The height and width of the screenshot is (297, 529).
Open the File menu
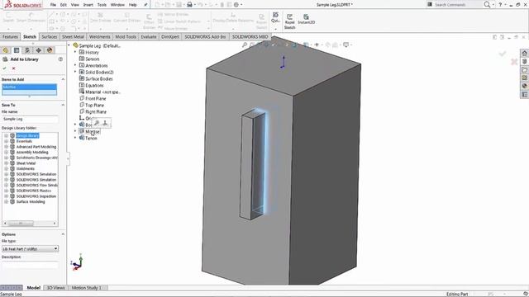53,5
